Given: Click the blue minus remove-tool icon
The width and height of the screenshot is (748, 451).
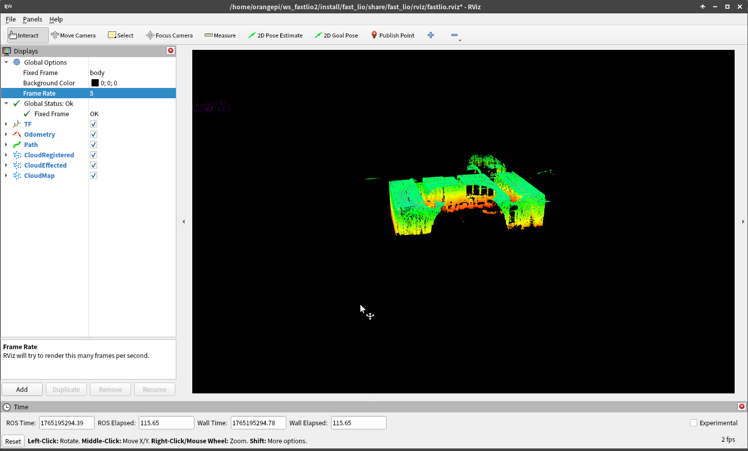Looking at the screenshot, I should [x=454, y=35].
